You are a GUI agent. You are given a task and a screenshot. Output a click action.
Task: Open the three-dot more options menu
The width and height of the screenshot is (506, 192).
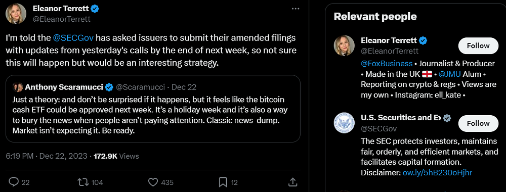point(296,9)
